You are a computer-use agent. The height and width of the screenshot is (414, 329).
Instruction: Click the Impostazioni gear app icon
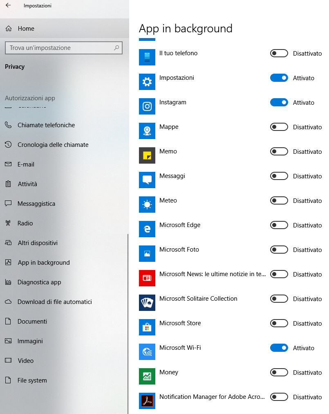pos(147,81)
